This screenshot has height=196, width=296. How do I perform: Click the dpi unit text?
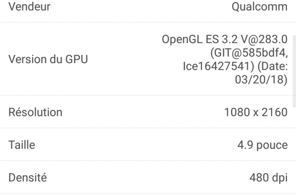280,178
